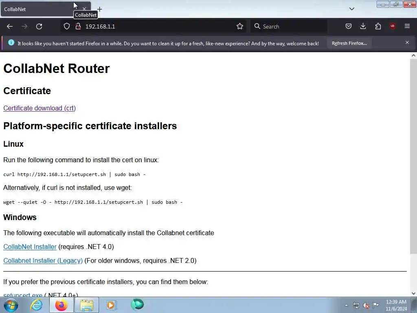The width and height of the screenshot is (417, 313).
Task: Close the CollabNet tab
Action: pyautogui.click(x=84, y=9)
